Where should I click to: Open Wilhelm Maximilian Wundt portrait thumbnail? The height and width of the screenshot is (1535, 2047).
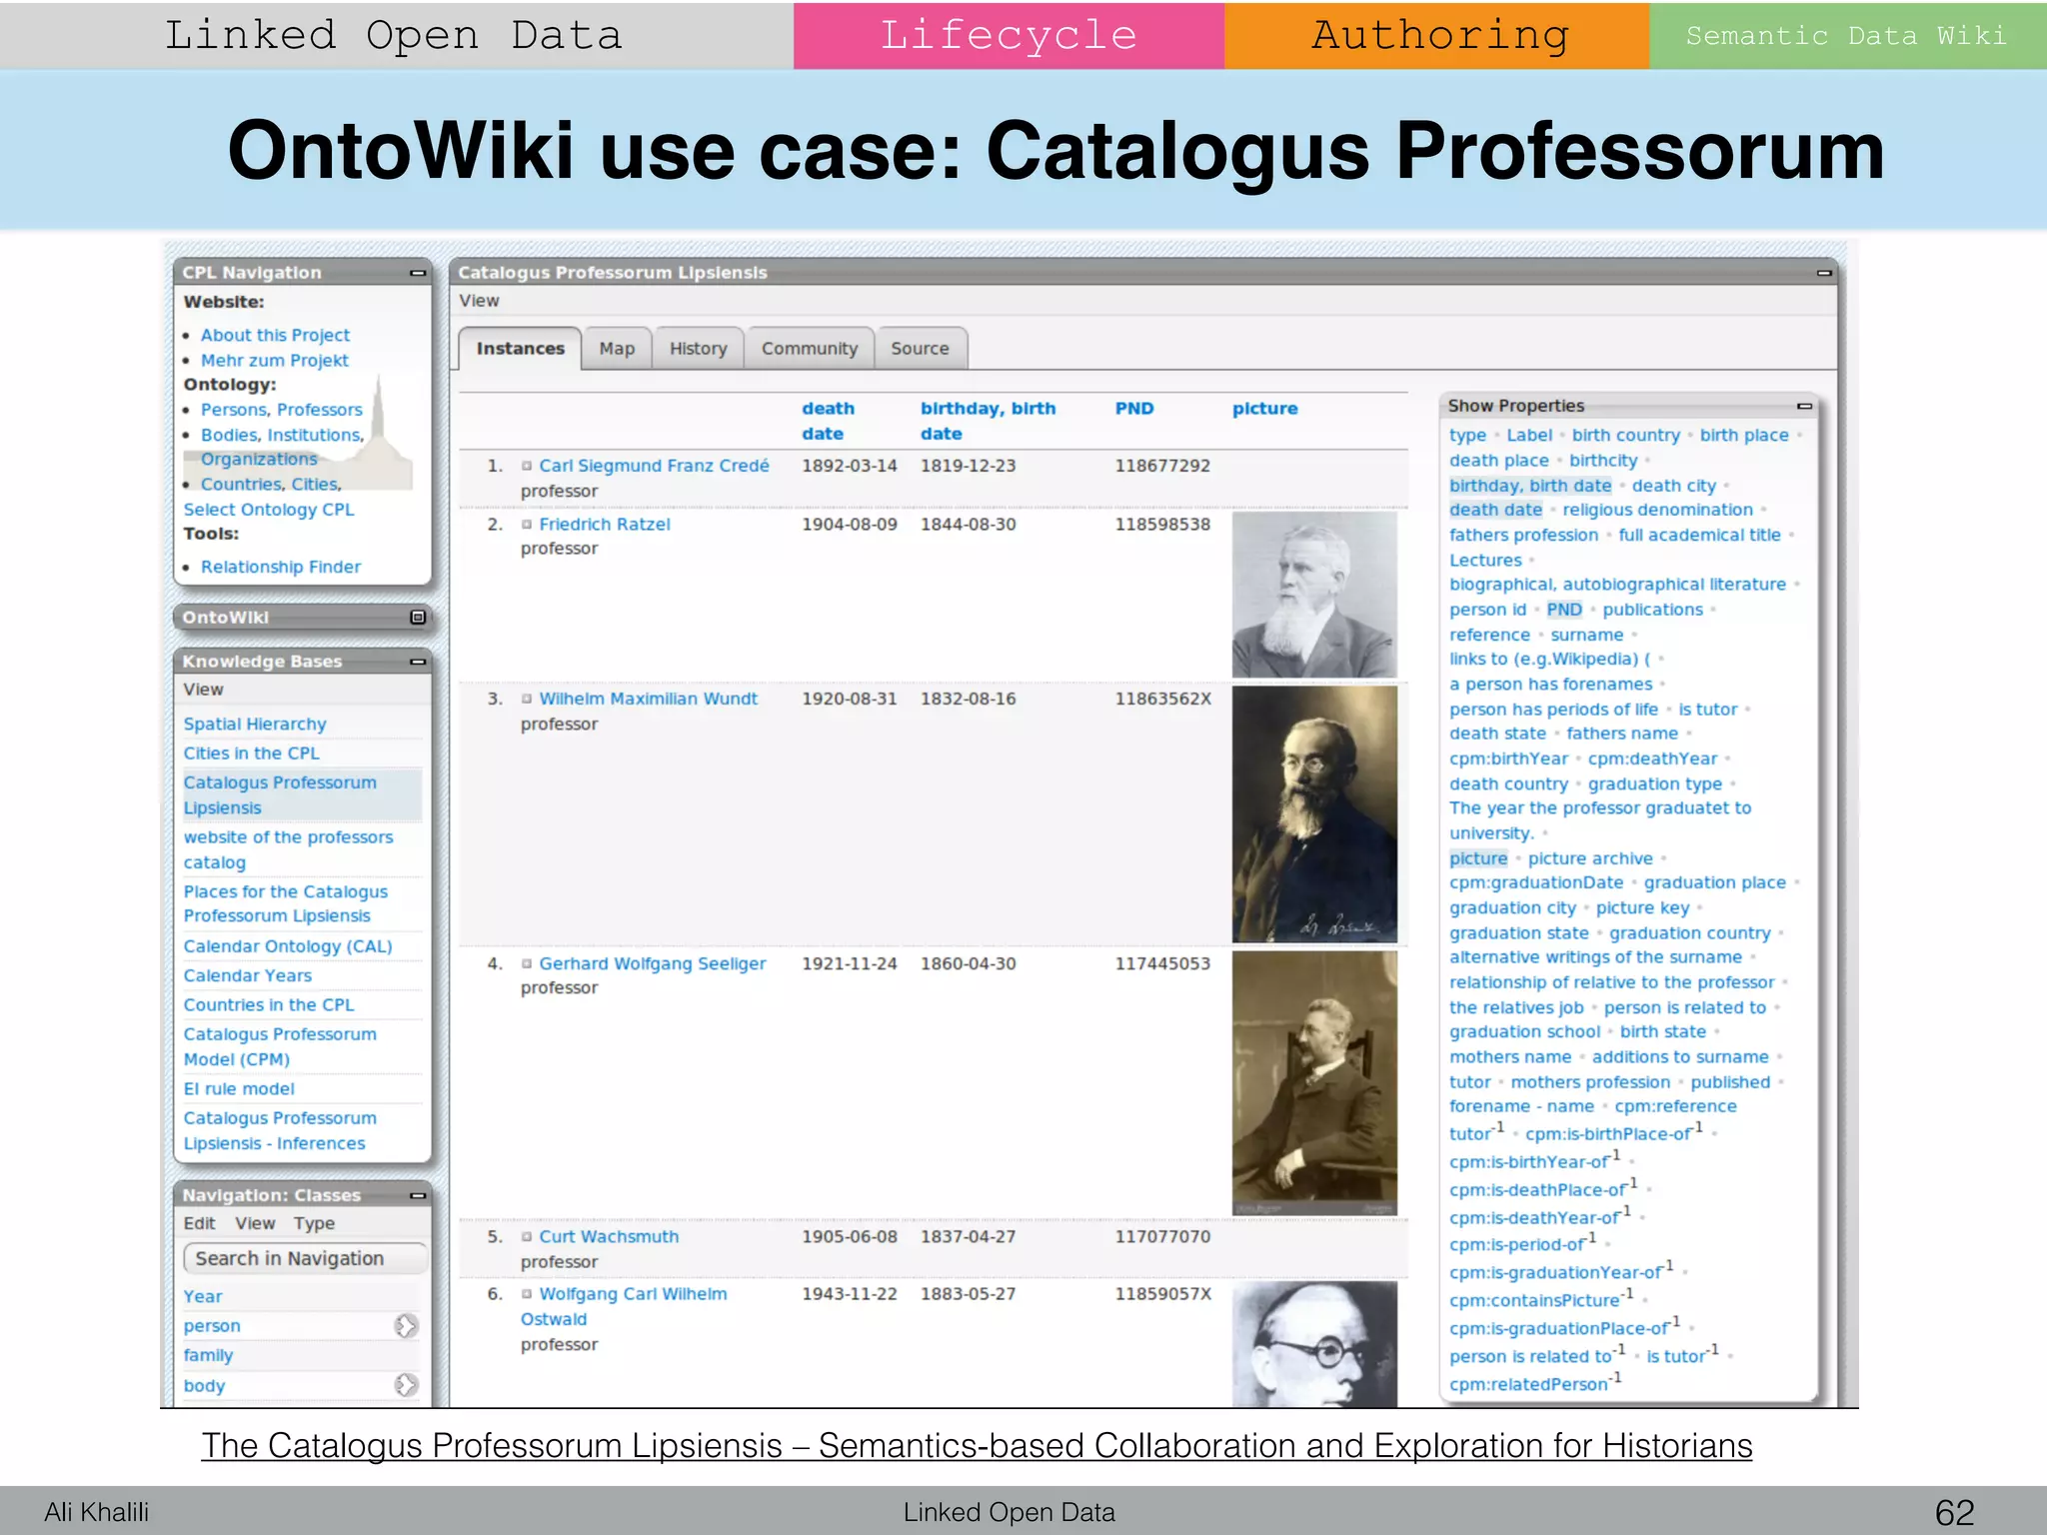click(1314, 814)
